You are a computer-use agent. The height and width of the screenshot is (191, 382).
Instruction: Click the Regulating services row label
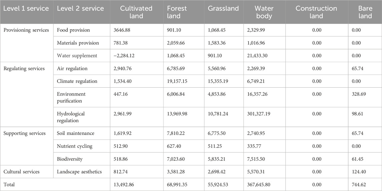pos(24,69)
